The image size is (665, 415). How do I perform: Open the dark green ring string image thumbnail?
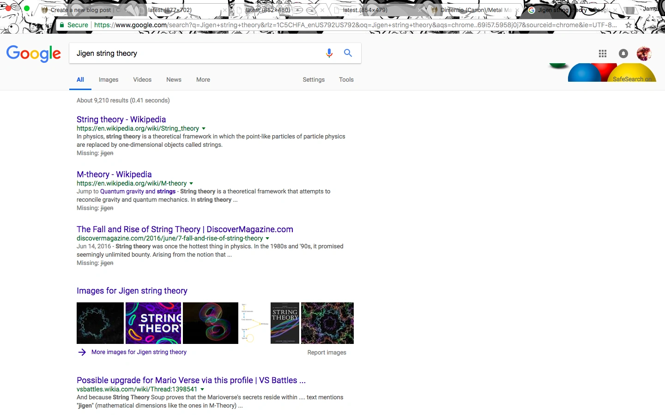[x=100, y=323]
